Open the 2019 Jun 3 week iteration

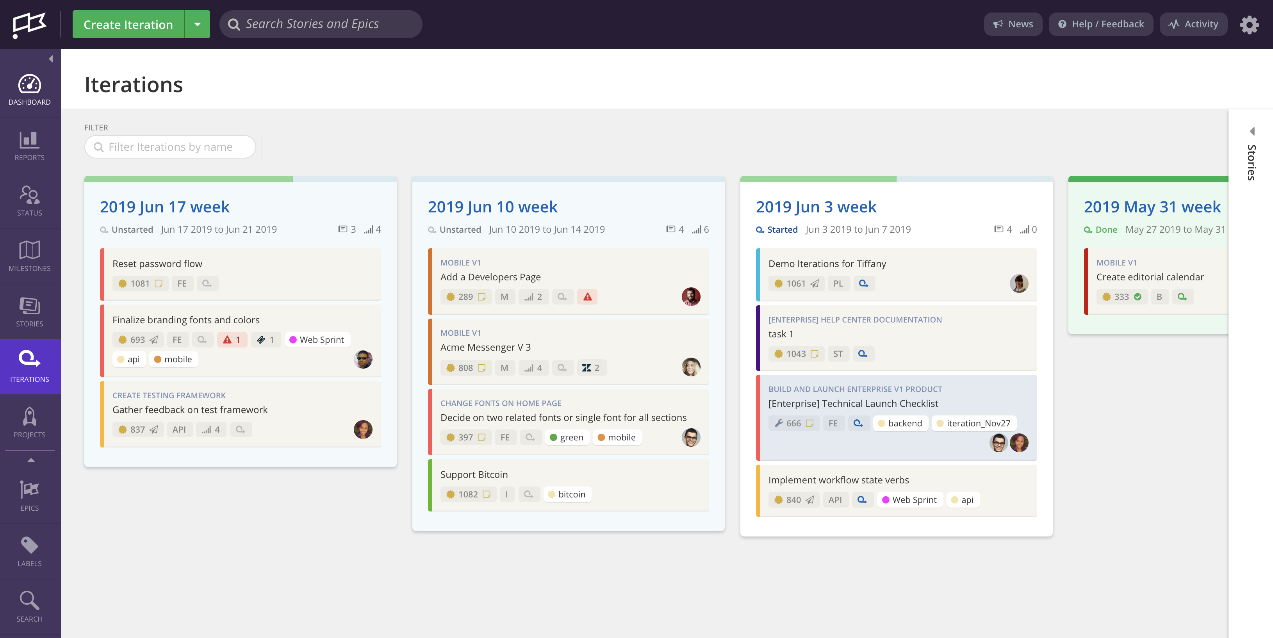(817, 207)
